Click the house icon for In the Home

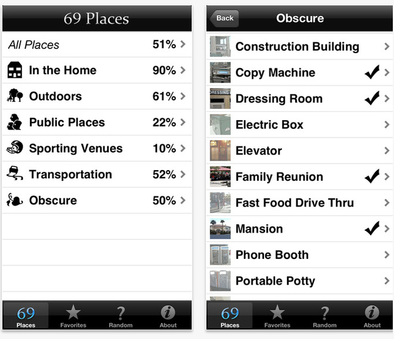coord(14,71)
